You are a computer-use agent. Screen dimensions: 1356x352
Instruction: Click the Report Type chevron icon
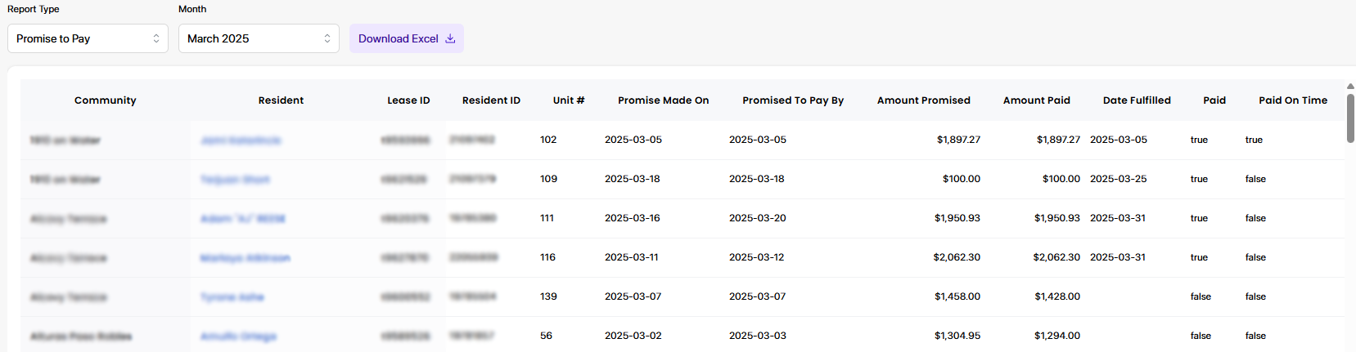click(156, 38)
